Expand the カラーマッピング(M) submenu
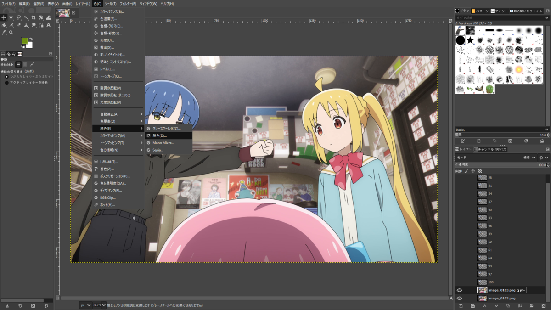 coord(118,135)
